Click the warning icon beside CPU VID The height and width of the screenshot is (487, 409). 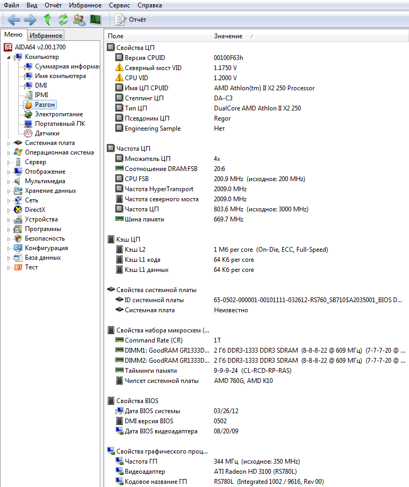(x=120, y=78)
